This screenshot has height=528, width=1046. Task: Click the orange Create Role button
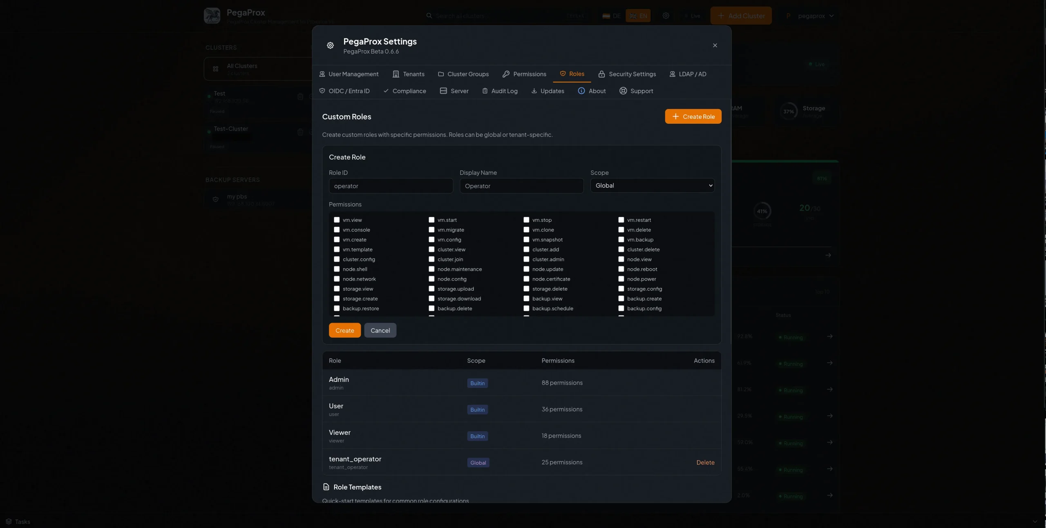pyautogui.click(x=693, y=116)
